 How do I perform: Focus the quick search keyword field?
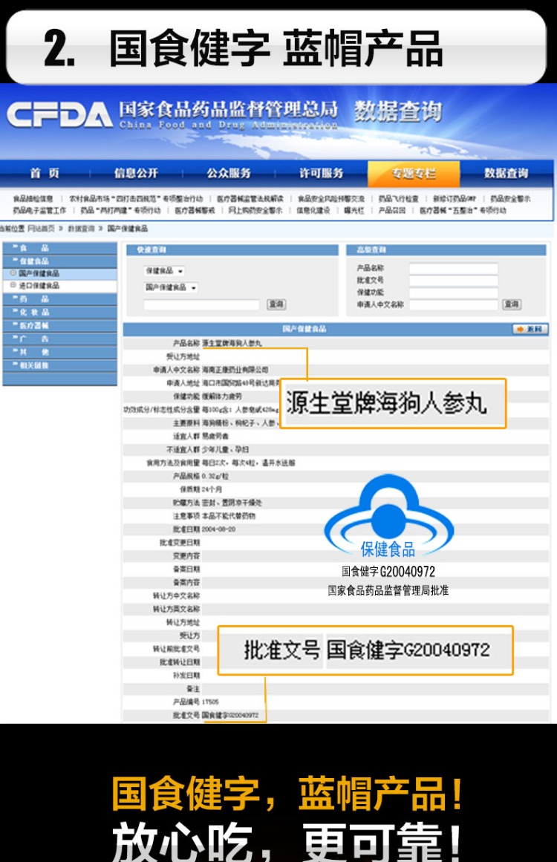coord(201,304)
